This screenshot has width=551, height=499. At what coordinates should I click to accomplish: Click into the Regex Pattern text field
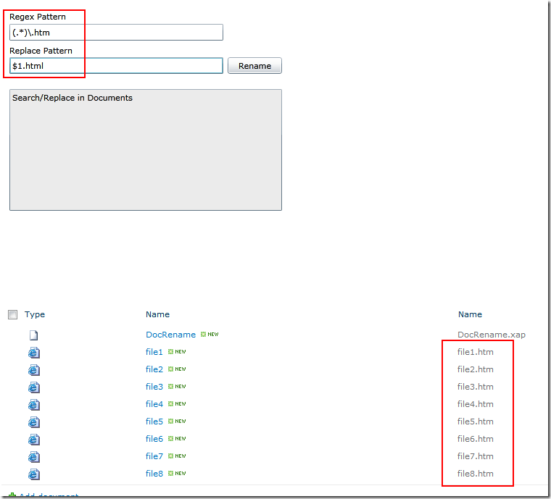click(116, 33)
